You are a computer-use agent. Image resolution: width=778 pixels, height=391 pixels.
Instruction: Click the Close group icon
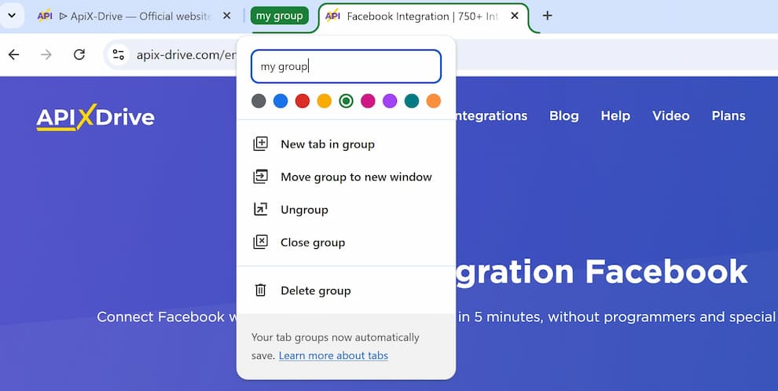coord(260,242)
